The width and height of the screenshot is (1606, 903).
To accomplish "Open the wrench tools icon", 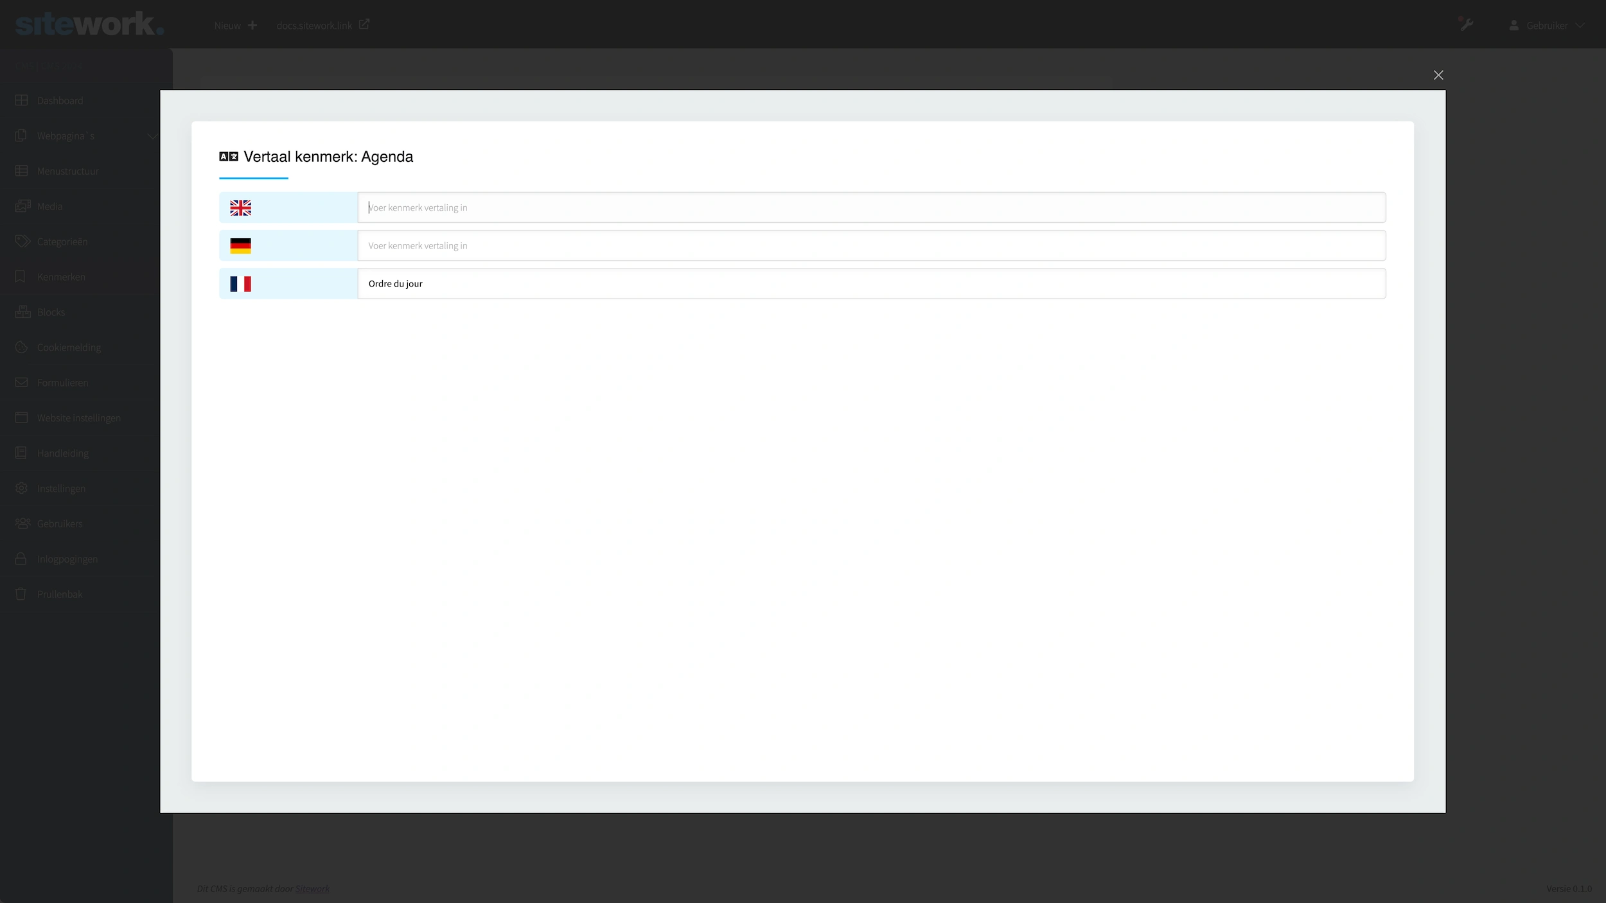I will pyautogui.click(x=1466, y=24).
